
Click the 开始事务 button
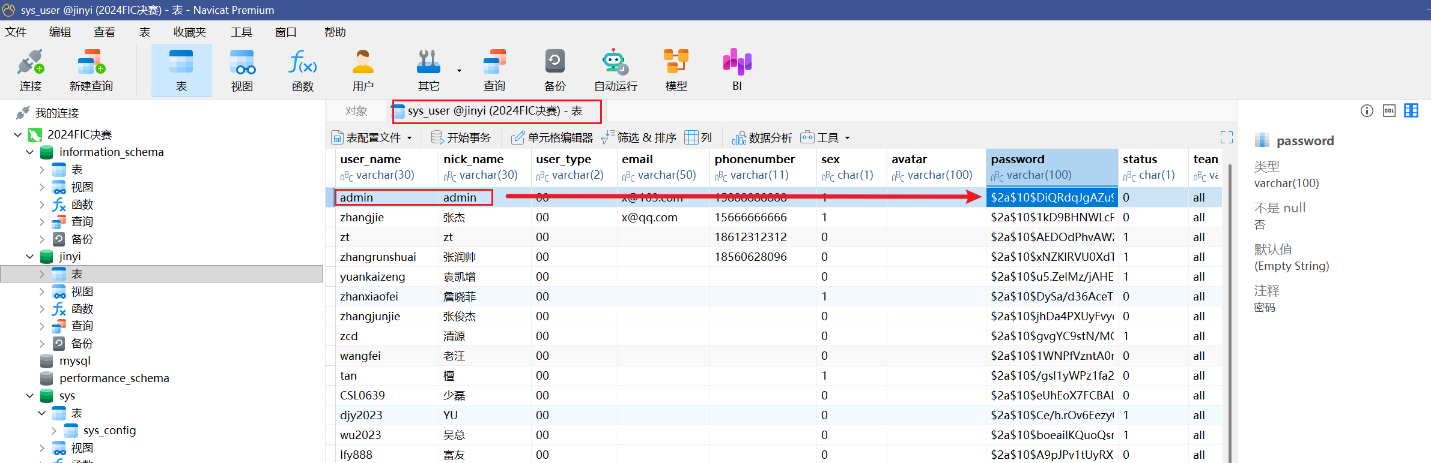click(461, 138)
